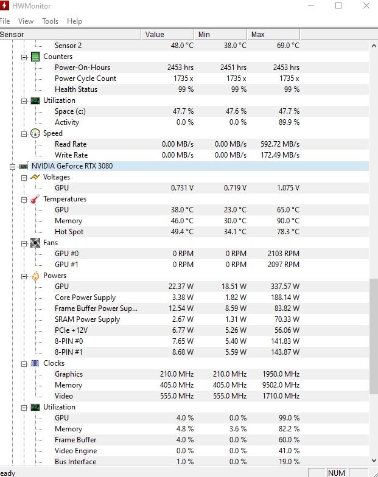Open the View menu
This screenshot has height=477, width=378.
(26, 21)
